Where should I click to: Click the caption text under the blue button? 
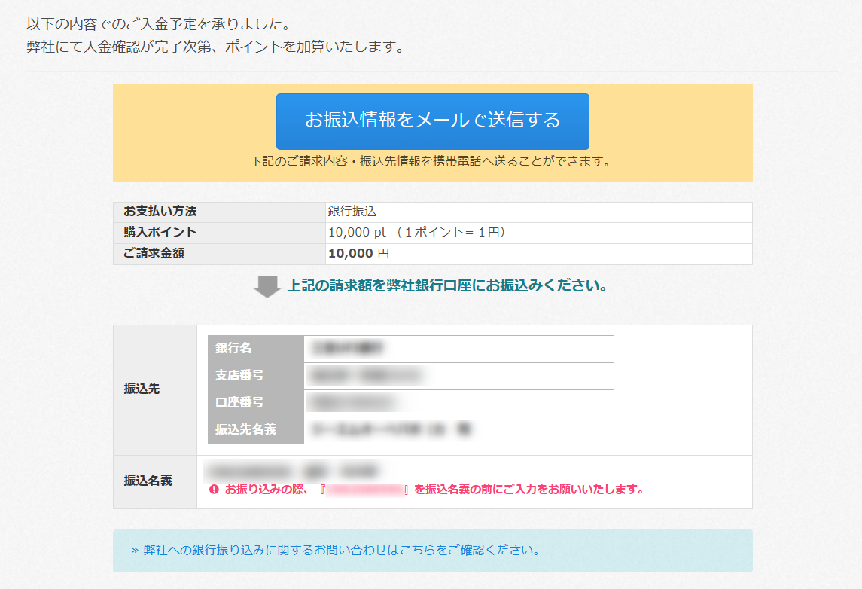click(430, 161)
